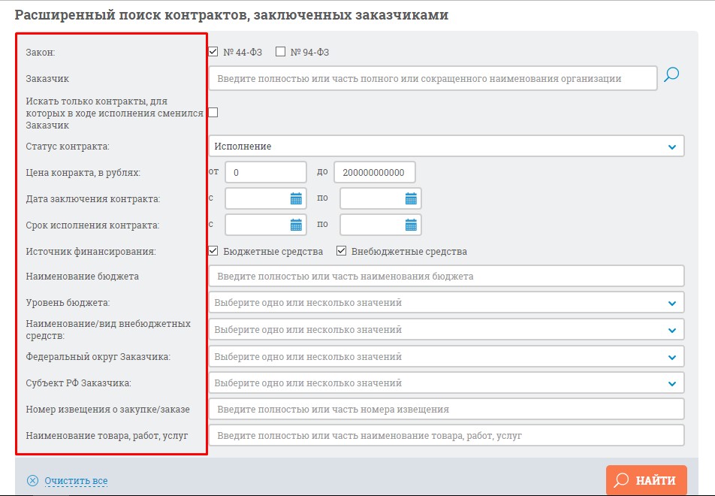Uncheck Внебюджетные средства checkbox

(x=341, y=251)
